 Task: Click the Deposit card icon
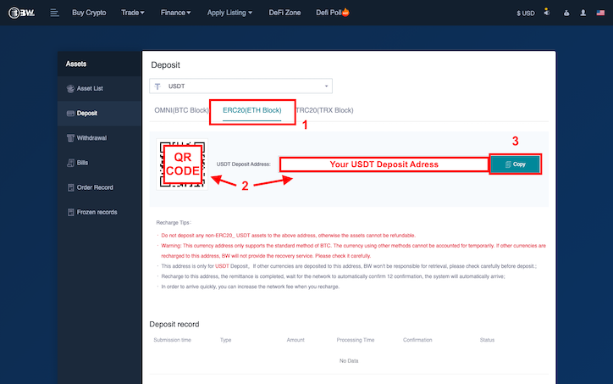click(70, 114)
